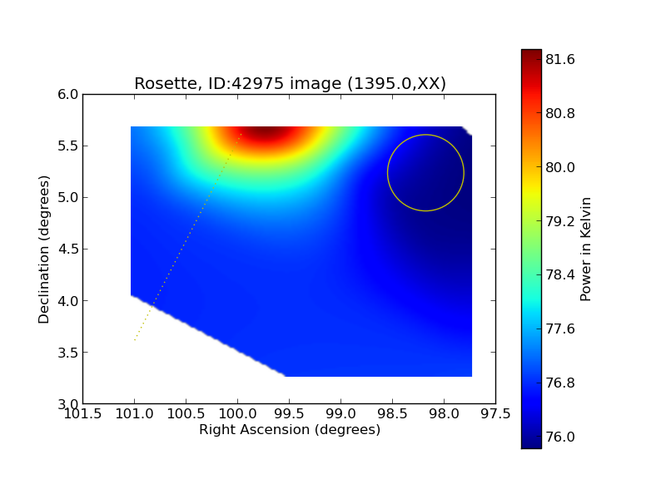Image resolution: width=666 pixels, height=499 pixels.
Task: Click the 'Power in Kelvin' colorbar label
Action: 585,249
